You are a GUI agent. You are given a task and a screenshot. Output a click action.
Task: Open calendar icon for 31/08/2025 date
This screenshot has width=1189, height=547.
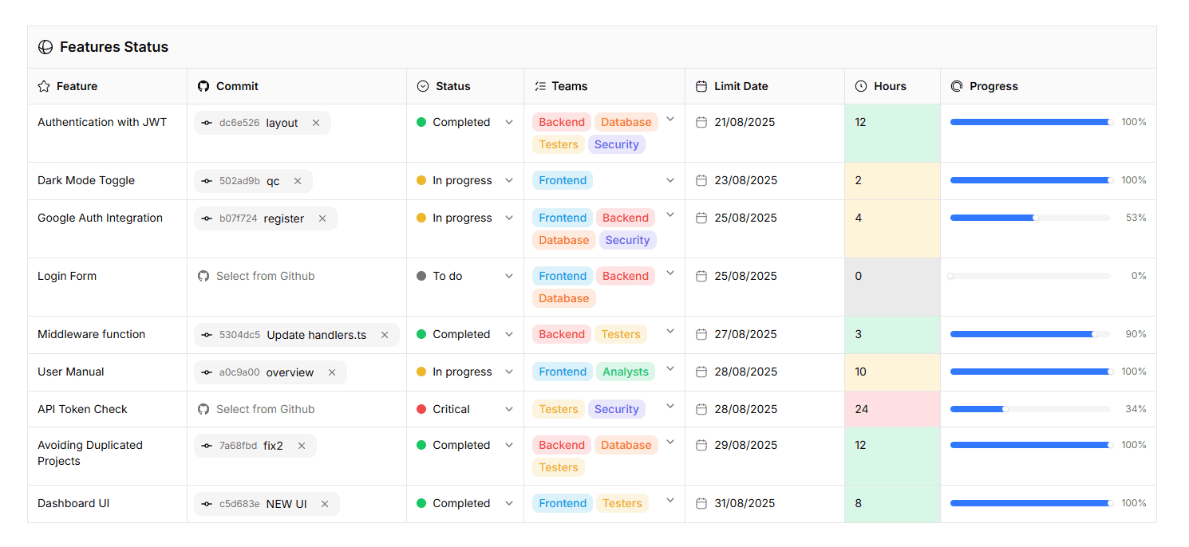pos(701,503)
